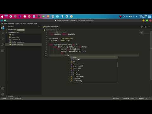Open the orange app icon in the dock
Viewport: 152px width, 114px height.
pyautogui.click(x=48, y=16)
